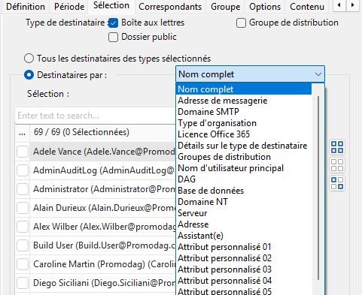362x295 pixels.
Task: Tick the Dossier public checkbox
Action: (x=113, y=38)
